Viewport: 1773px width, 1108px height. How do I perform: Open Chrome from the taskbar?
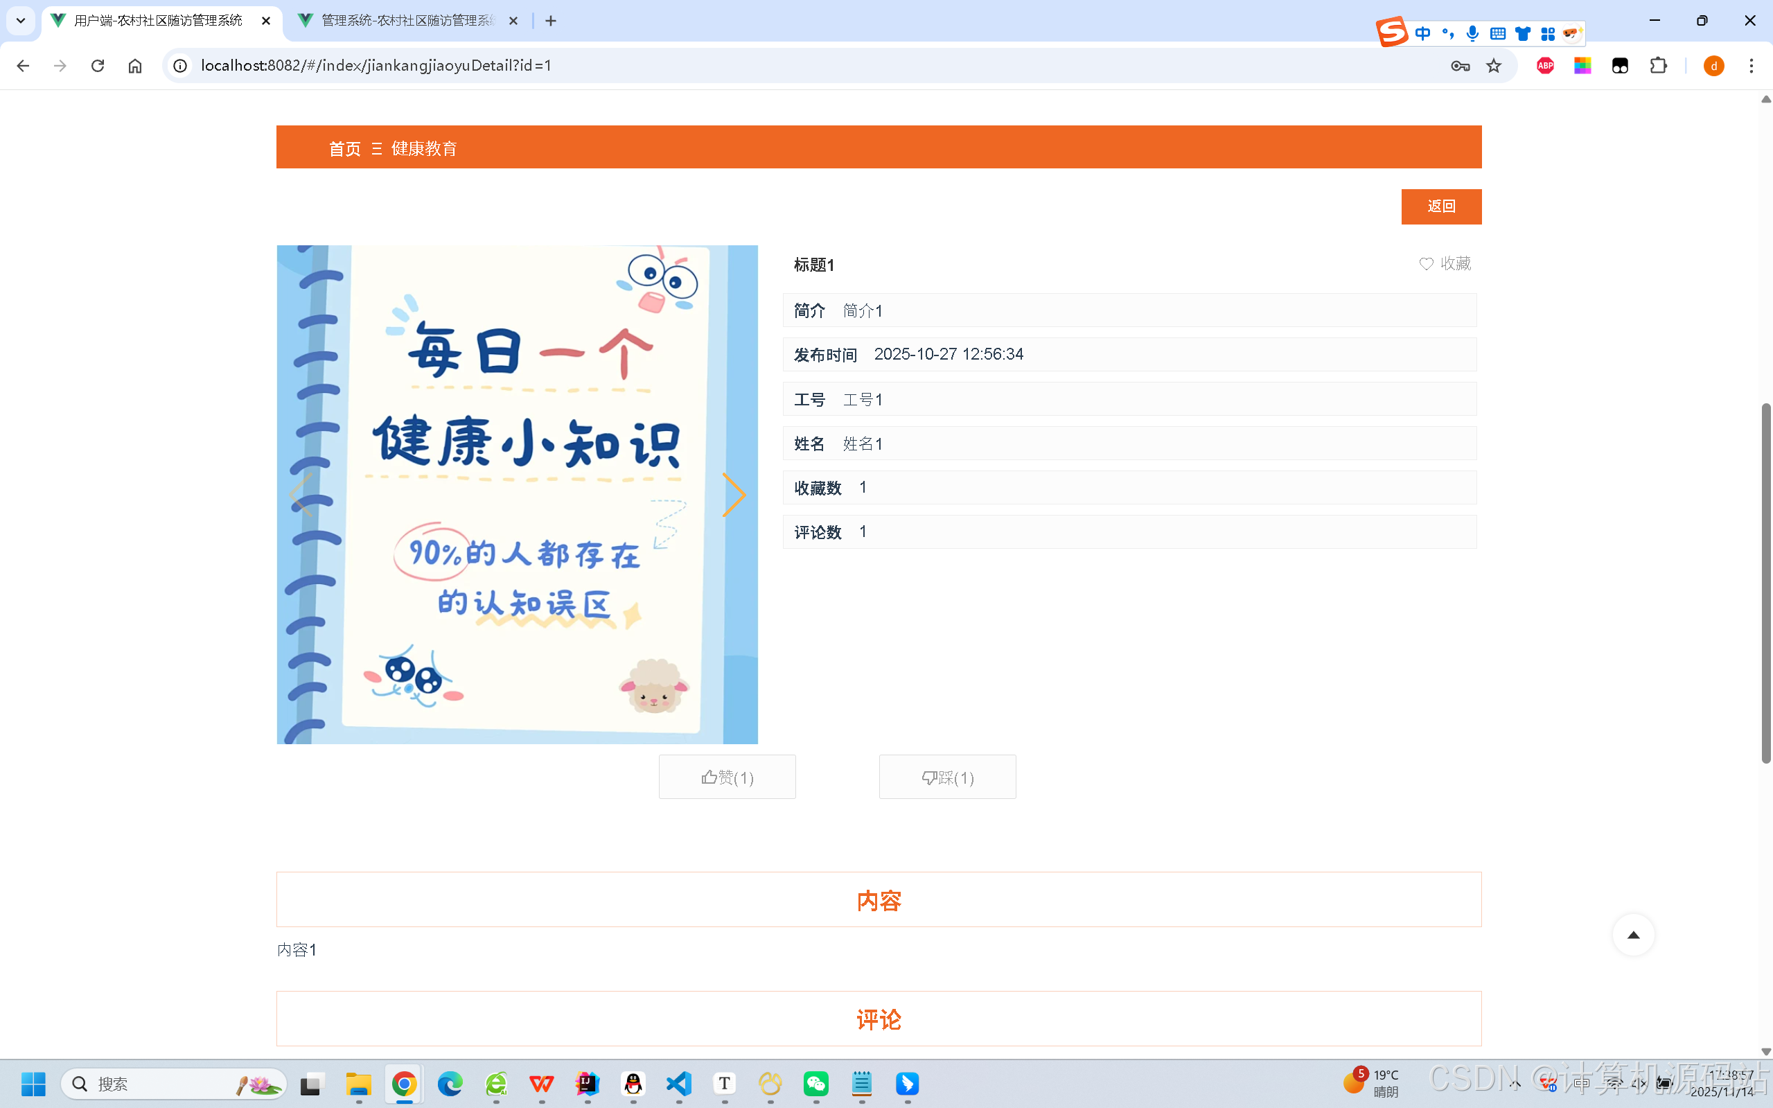tap(404, 1083)
